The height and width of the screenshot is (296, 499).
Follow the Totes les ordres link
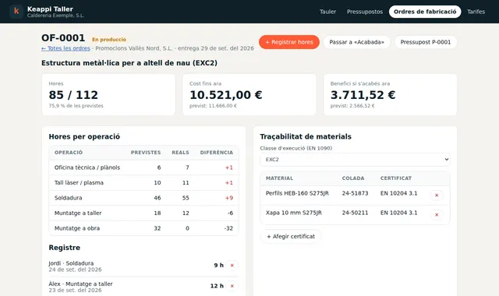click(x=65, y=48)
